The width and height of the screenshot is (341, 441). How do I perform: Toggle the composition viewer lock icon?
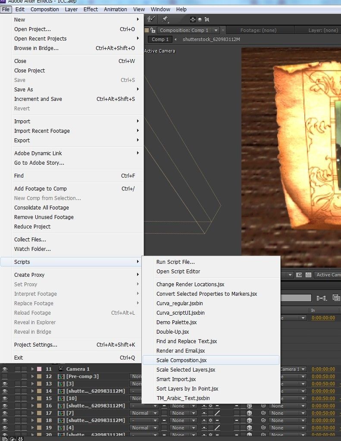(153, 30)
